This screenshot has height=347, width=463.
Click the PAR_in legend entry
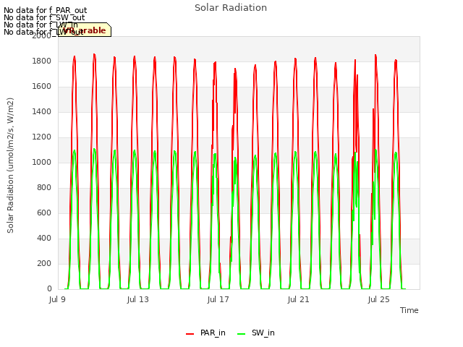click(x=205, y=333)
